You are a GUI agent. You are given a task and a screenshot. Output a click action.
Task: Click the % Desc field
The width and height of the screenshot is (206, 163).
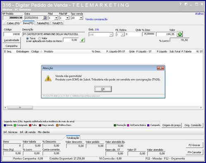(x=149, y=34)
